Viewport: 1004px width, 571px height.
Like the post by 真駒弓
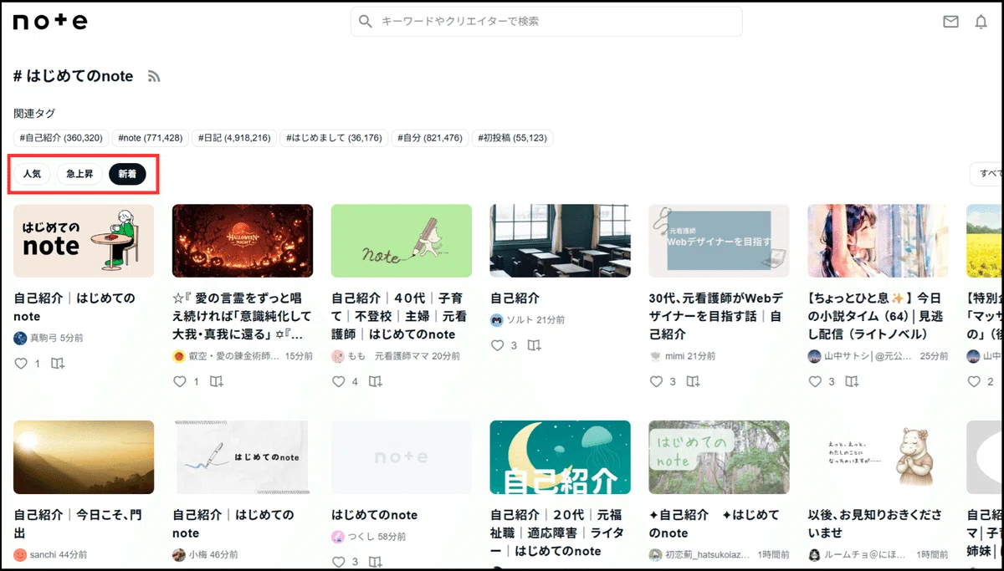click(x=21, y=364)
